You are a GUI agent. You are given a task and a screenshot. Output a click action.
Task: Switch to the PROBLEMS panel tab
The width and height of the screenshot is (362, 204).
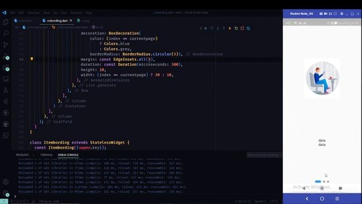pyautogui.click(x=23, y=155)
